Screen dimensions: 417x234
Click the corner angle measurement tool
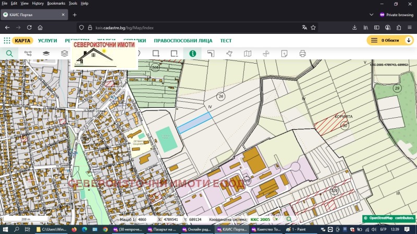tap(211, 54)
